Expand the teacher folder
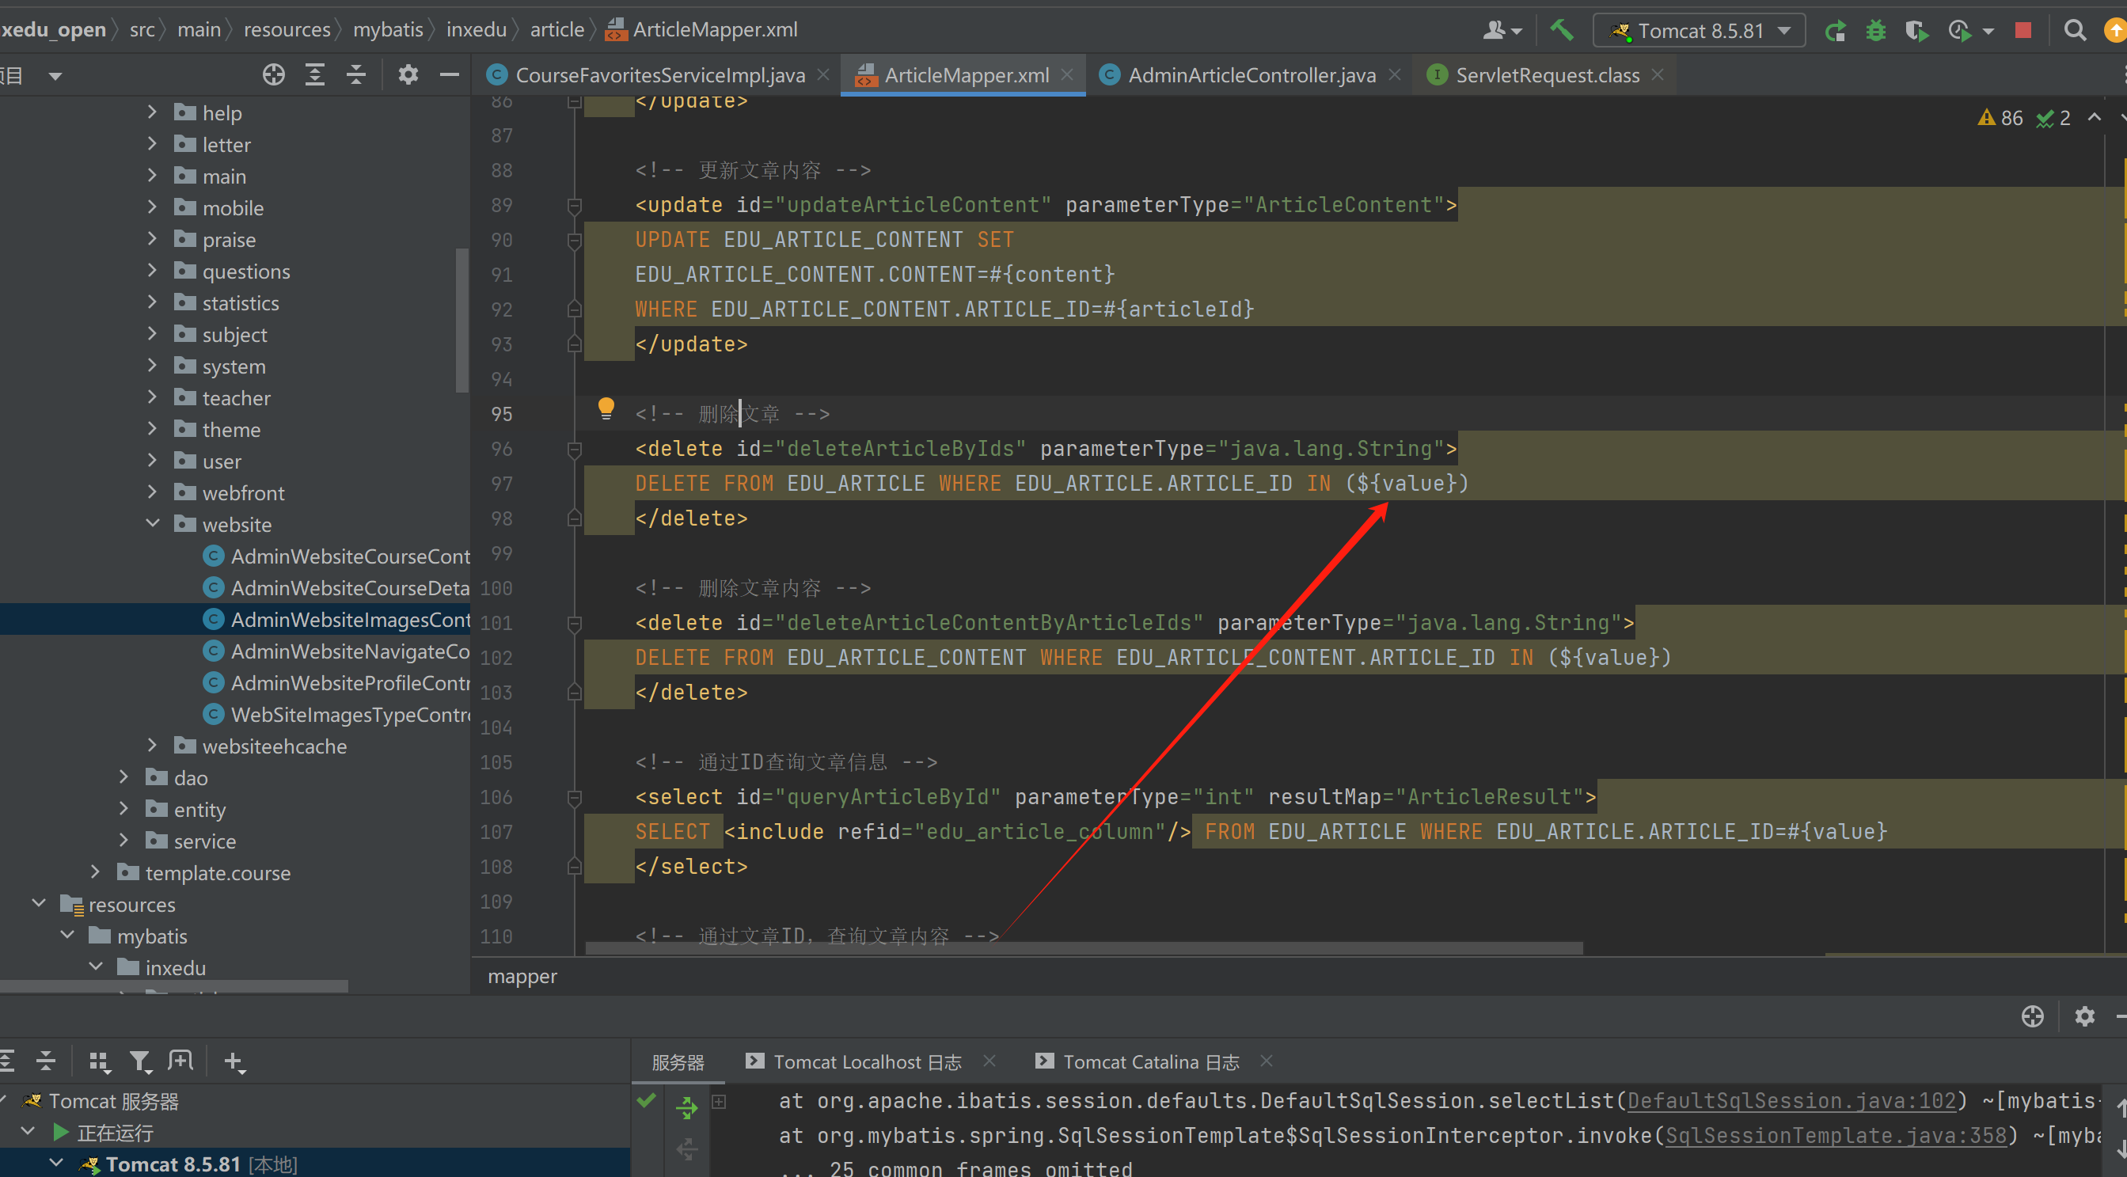The width and height of the screenshot is (2127, 1177). coord(152,397)
